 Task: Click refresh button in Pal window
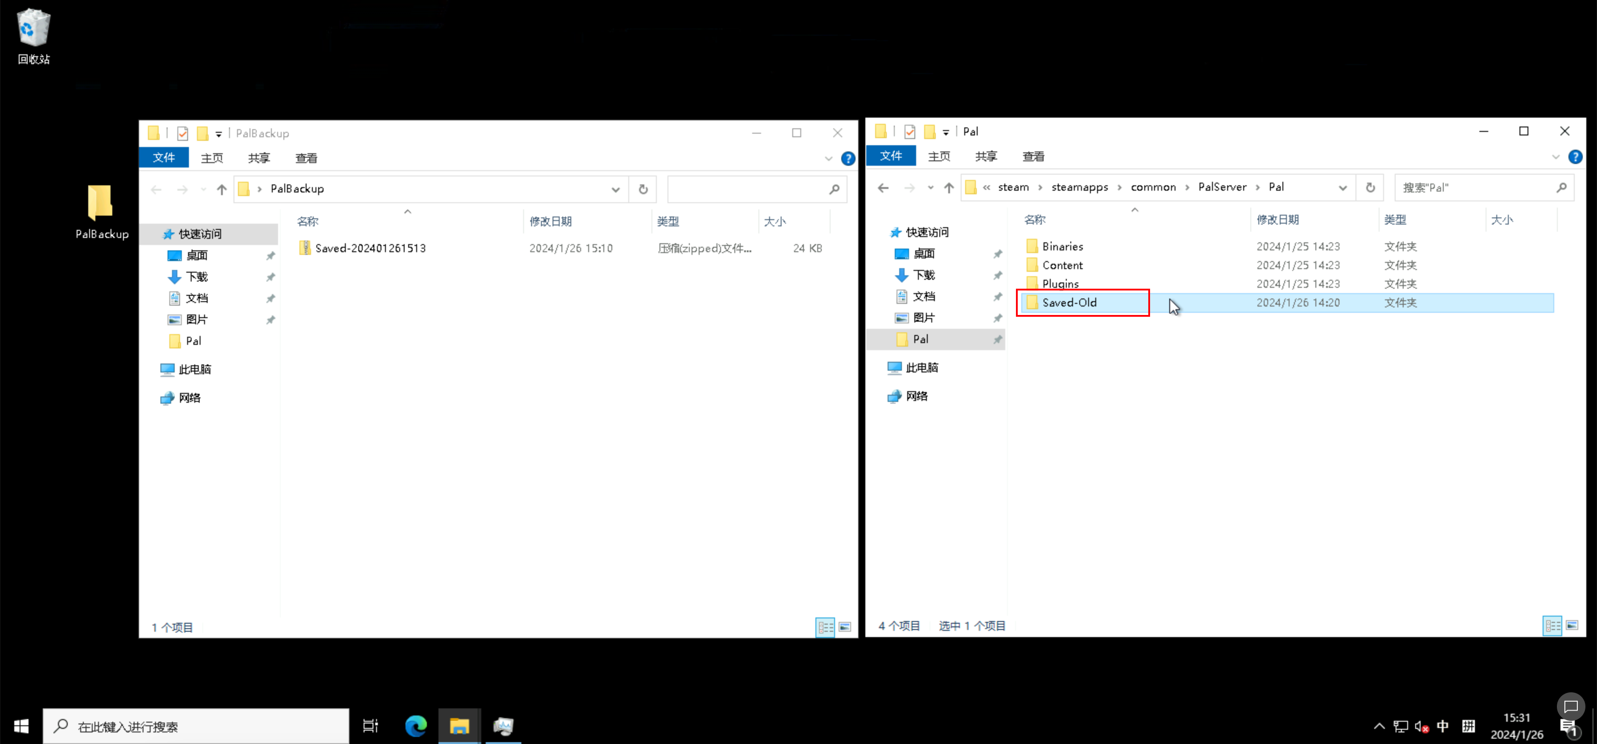1370,187
